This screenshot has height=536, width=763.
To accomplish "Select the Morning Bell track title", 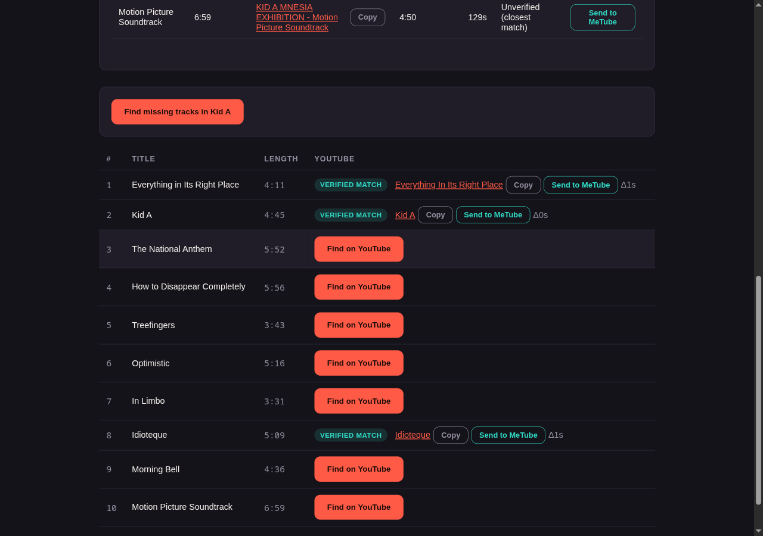I will click(x=156, y=469).
